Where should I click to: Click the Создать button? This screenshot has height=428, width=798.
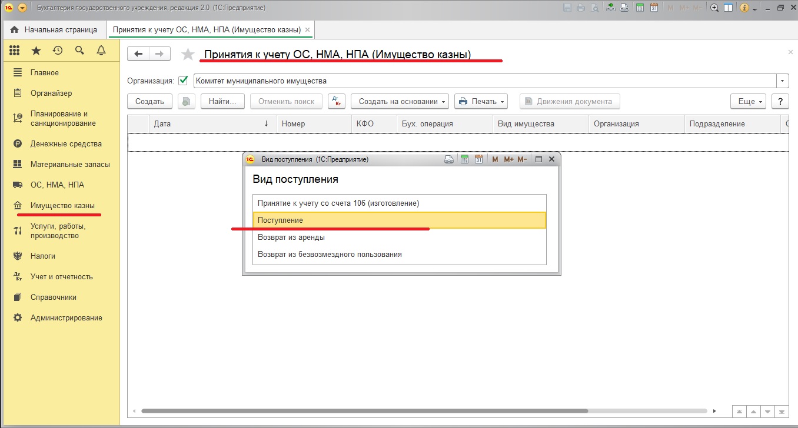149,101
